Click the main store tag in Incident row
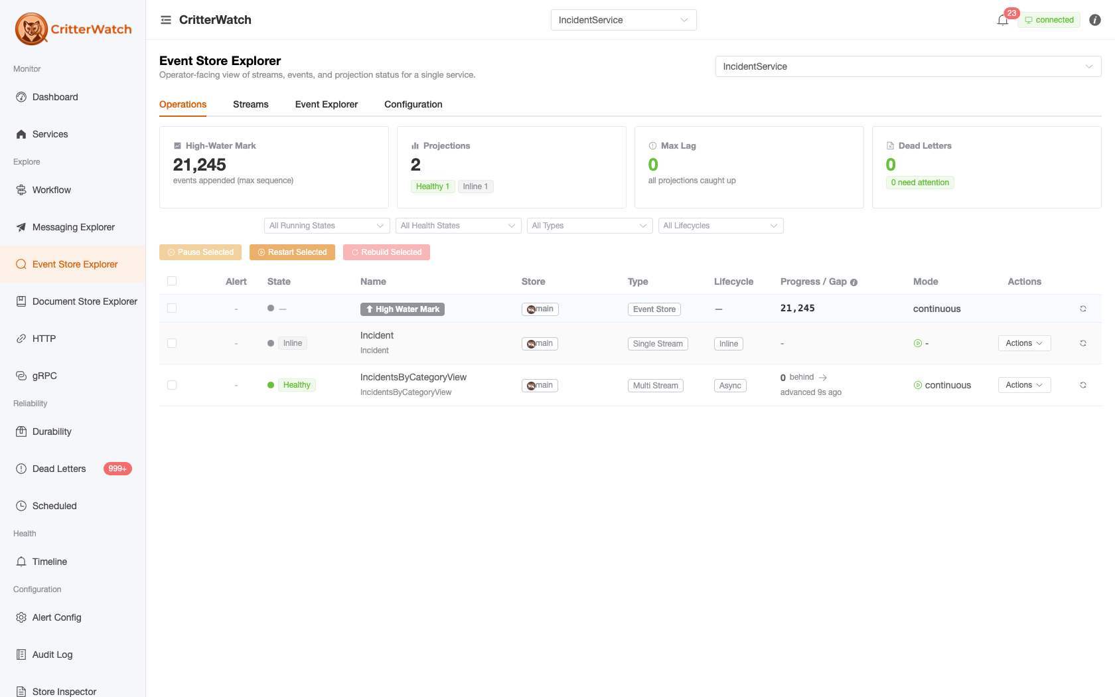The image size is (1115, 697). point(540,344)
